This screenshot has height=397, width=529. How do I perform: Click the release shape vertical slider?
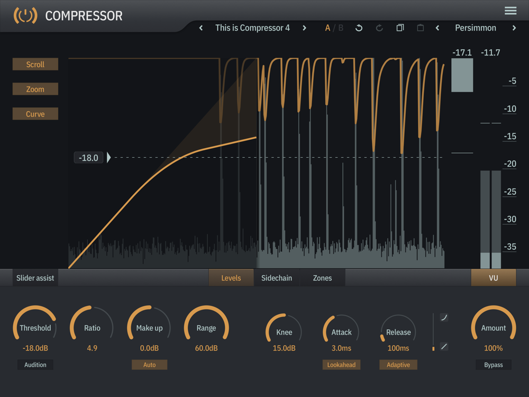434,332
